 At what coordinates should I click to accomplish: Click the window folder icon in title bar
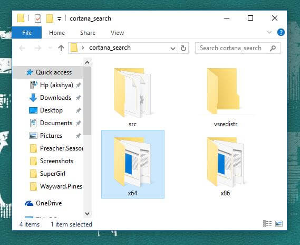[21, 18]
